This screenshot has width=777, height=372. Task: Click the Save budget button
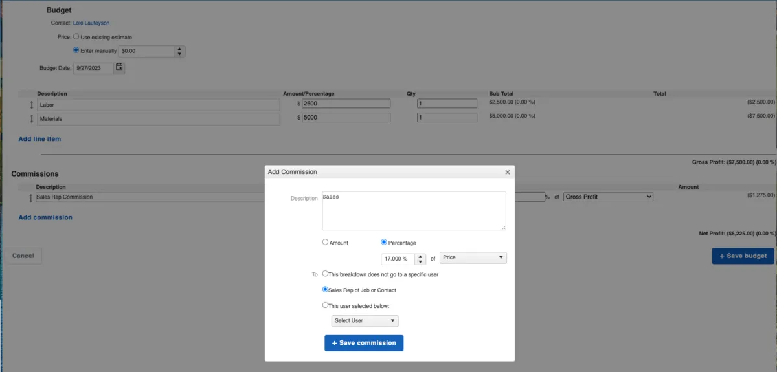(x=743, y=256)
